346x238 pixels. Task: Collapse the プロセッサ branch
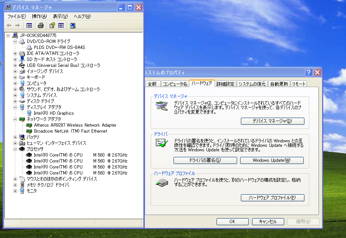click(15, 149)
